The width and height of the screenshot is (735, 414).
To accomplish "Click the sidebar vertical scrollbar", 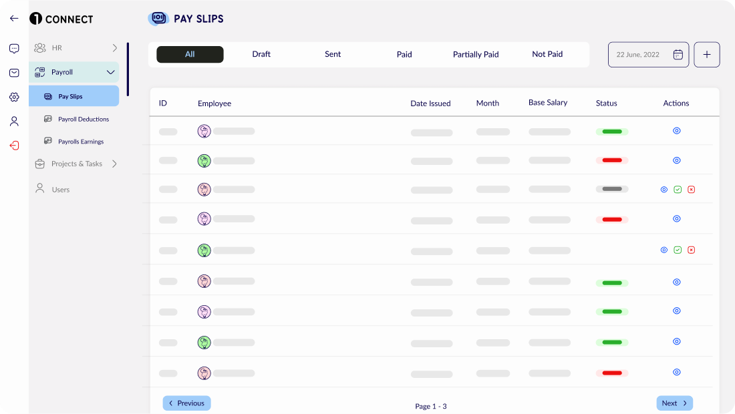I will tap(128, 69).
